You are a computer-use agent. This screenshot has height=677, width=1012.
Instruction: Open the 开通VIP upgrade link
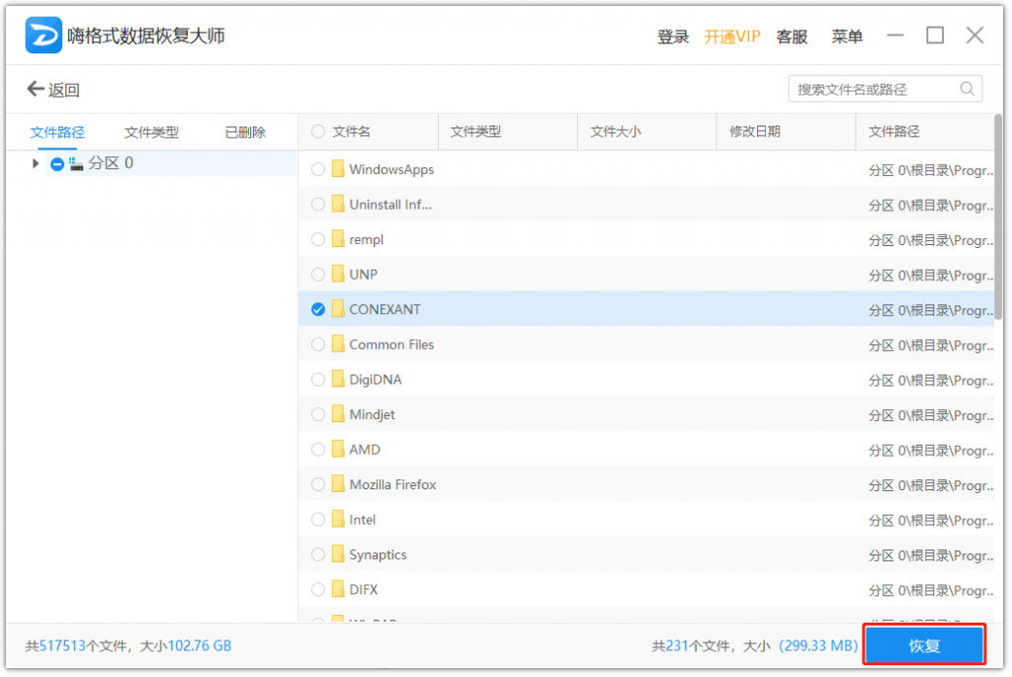click(x=731, y=36)
